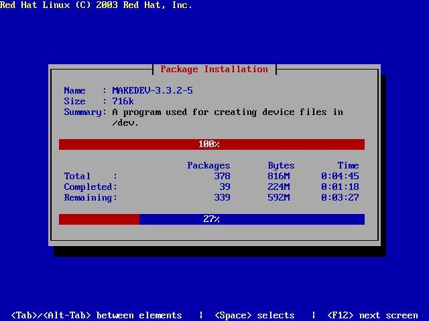Click the Time column header
Image resolution: width=429 pixels, height=321 pixels.
tap(348, 165)
